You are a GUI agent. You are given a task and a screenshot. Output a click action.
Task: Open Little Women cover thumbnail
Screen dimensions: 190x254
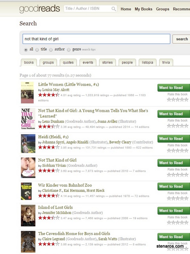click(x=27, y=92)
